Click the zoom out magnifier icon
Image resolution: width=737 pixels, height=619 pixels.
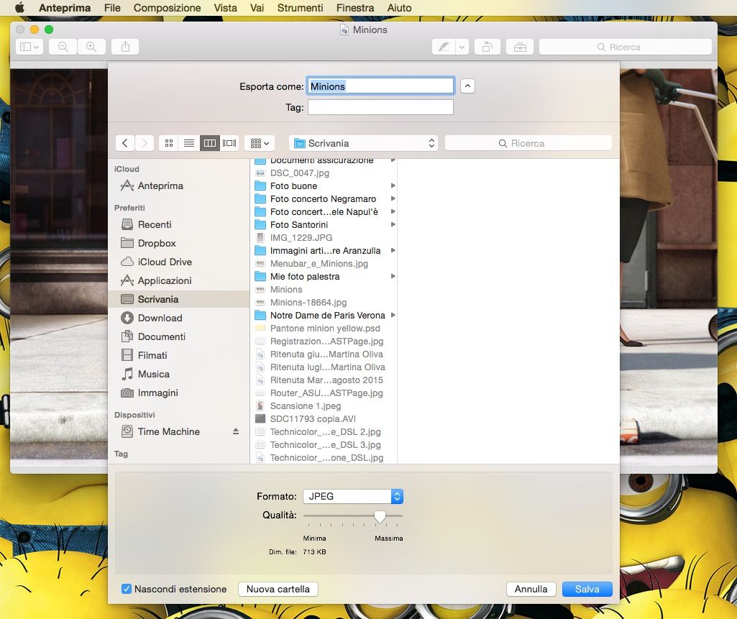click(x=63, y=47)
